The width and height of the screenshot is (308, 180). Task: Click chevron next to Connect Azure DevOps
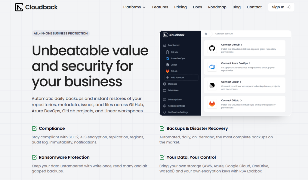click(250, 63)
